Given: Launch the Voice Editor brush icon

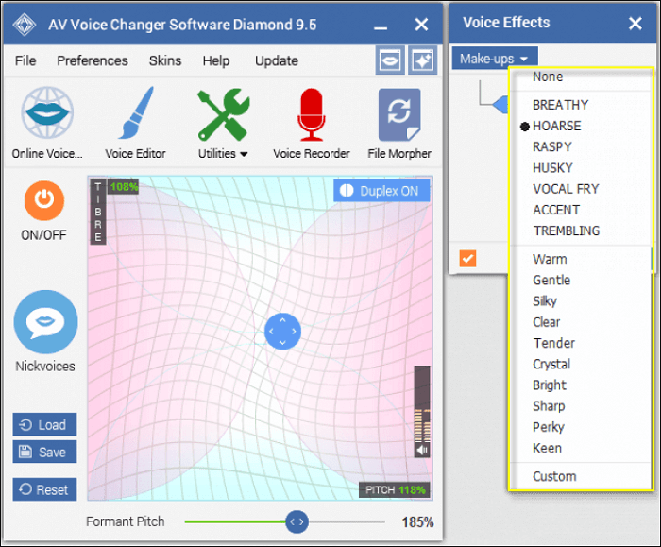Looking at the screenshot, I should (x=135, y=115).
